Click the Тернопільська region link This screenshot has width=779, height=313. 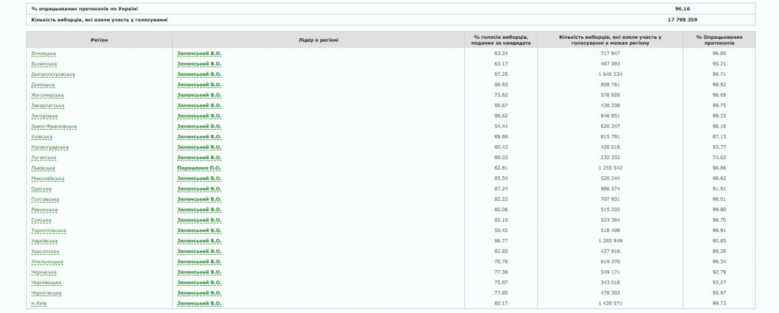(x=49, y=230)
